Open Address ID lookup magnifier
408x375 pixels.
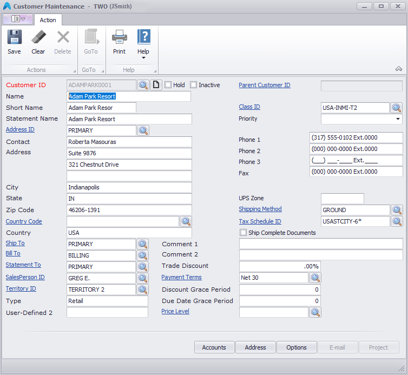tap(143, 130)
